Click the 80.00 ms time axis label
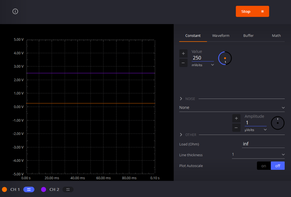 coord(129,178)
